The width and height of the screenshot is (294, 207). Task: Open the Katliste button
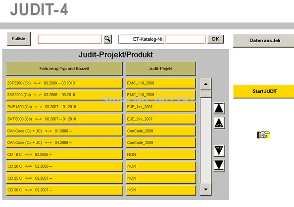coord(19,39)
